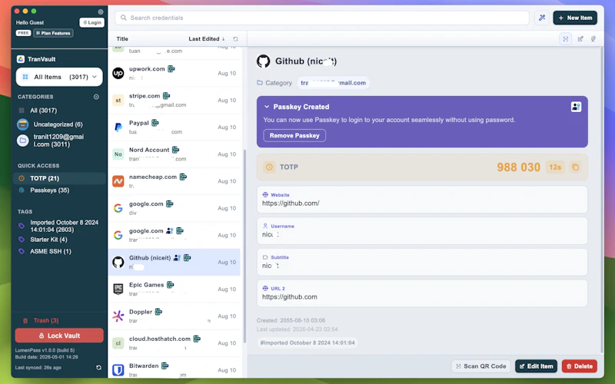Click the Username field

coord(422,231)
